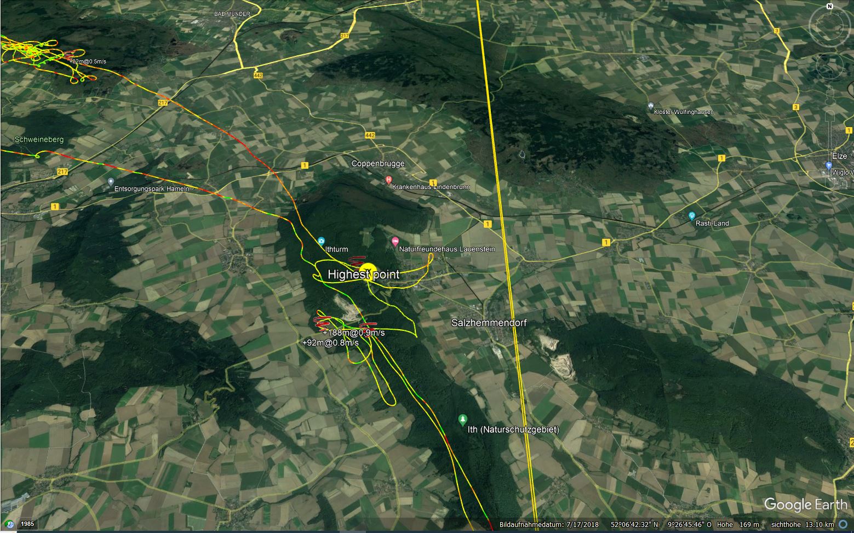Open the historical imagery clock icon

click(9, 524)
